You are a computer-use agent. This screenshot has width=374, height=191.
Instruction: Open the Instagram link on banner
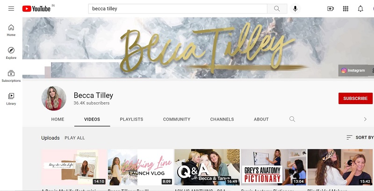pos(353,71)
